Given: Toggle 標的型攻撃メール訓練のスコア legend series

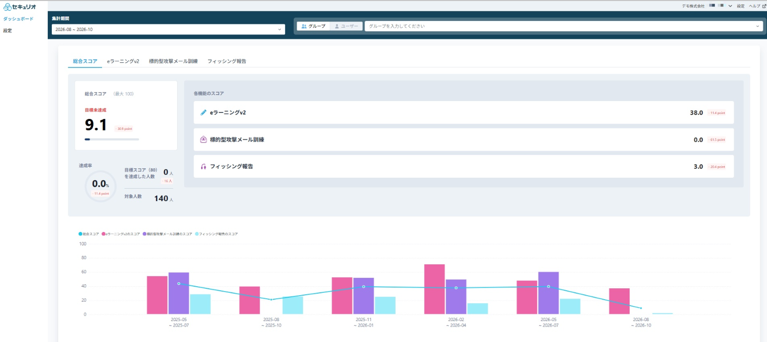Looking at the screenshot, I should [x=167, y=233].
